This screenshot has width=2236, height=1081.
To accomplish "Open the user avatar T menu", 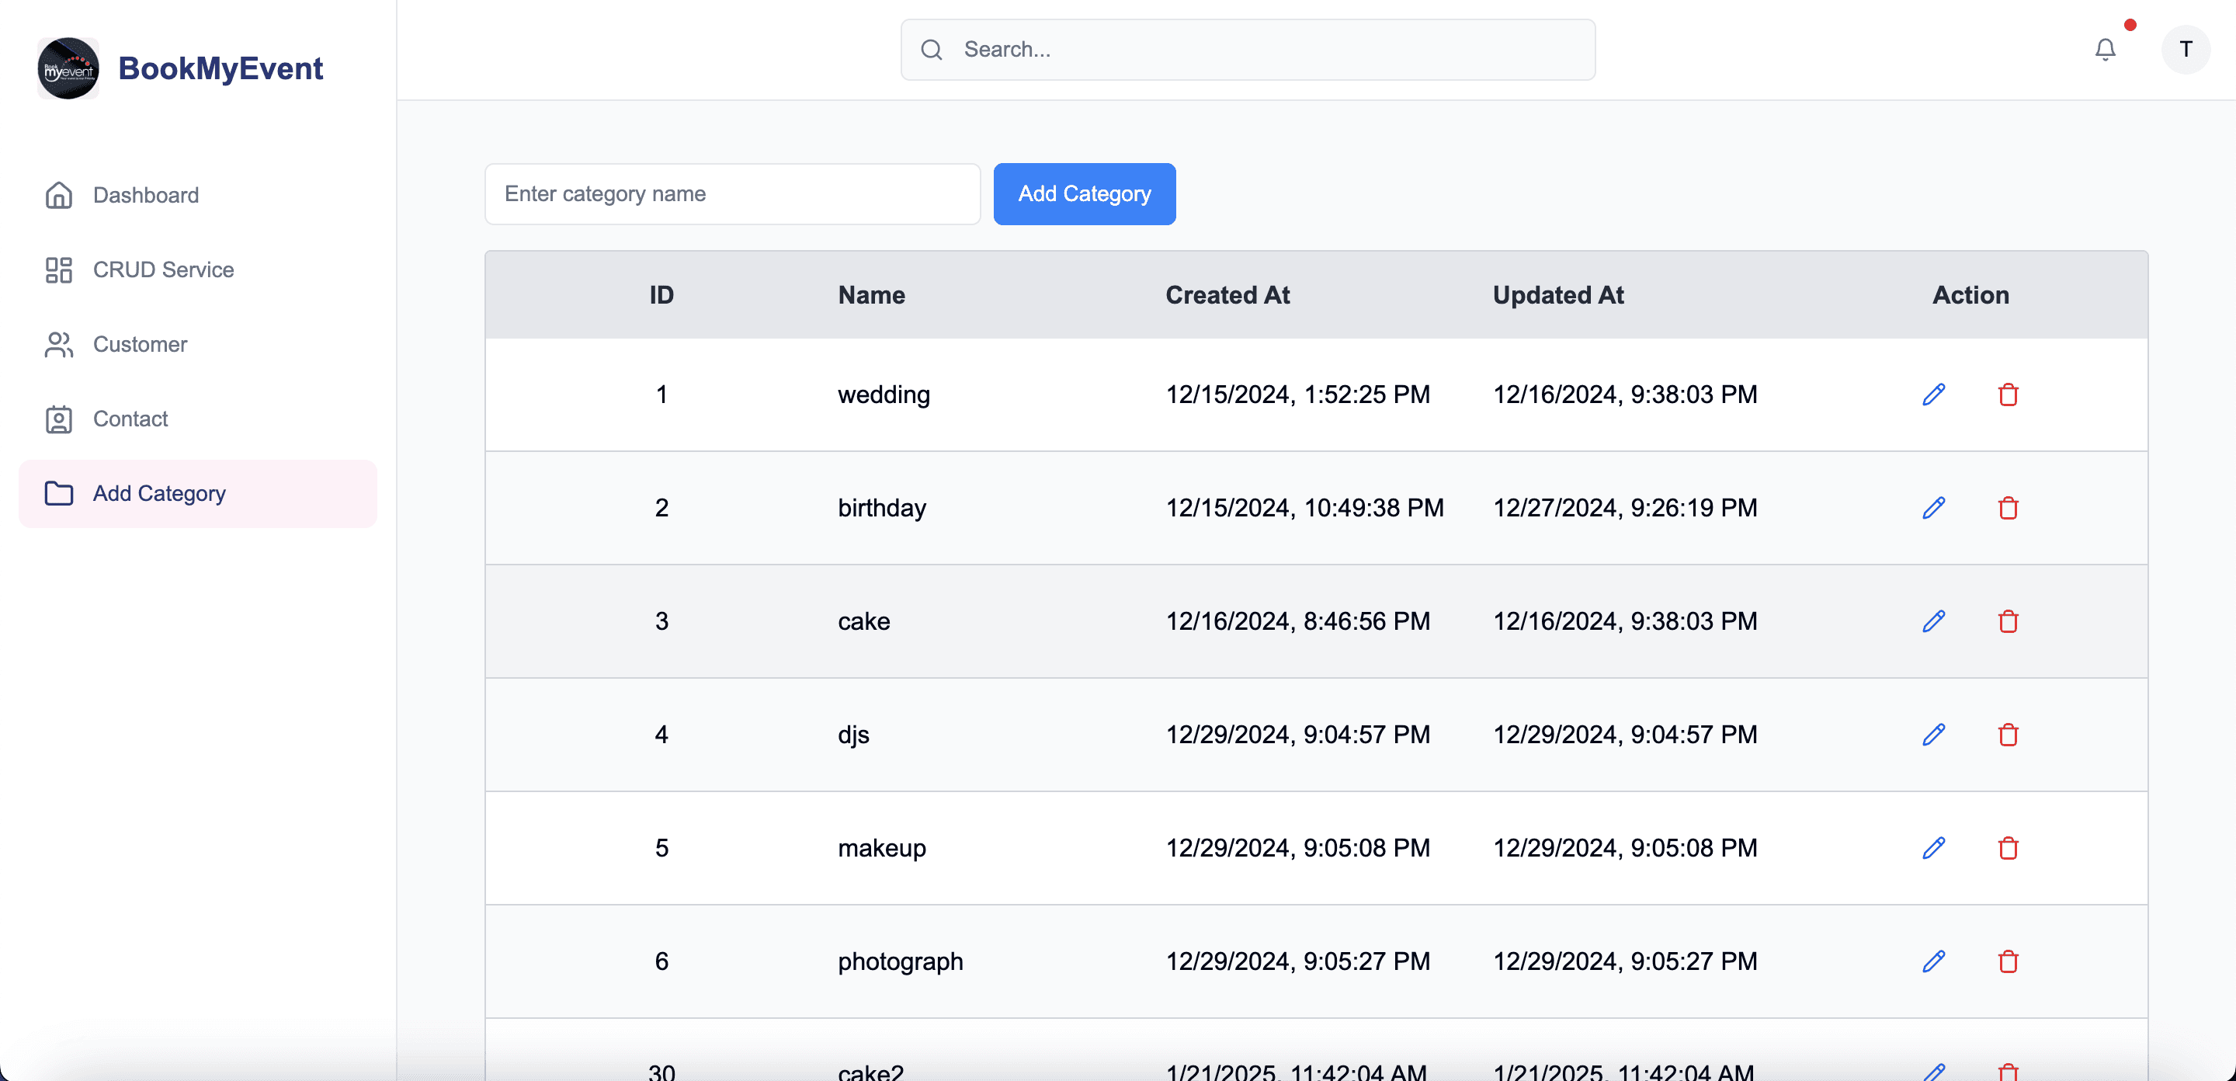I will click(2185, 50).
